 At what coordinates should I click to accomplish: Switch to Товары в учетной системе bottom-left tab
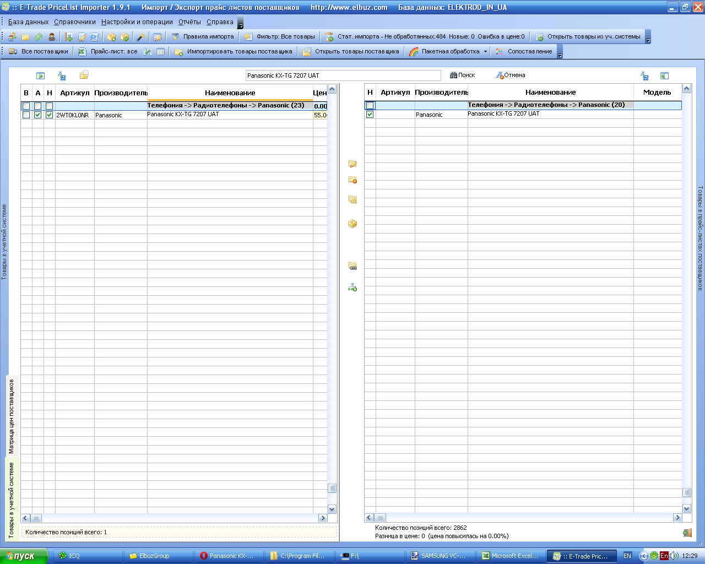pos(12,500)
